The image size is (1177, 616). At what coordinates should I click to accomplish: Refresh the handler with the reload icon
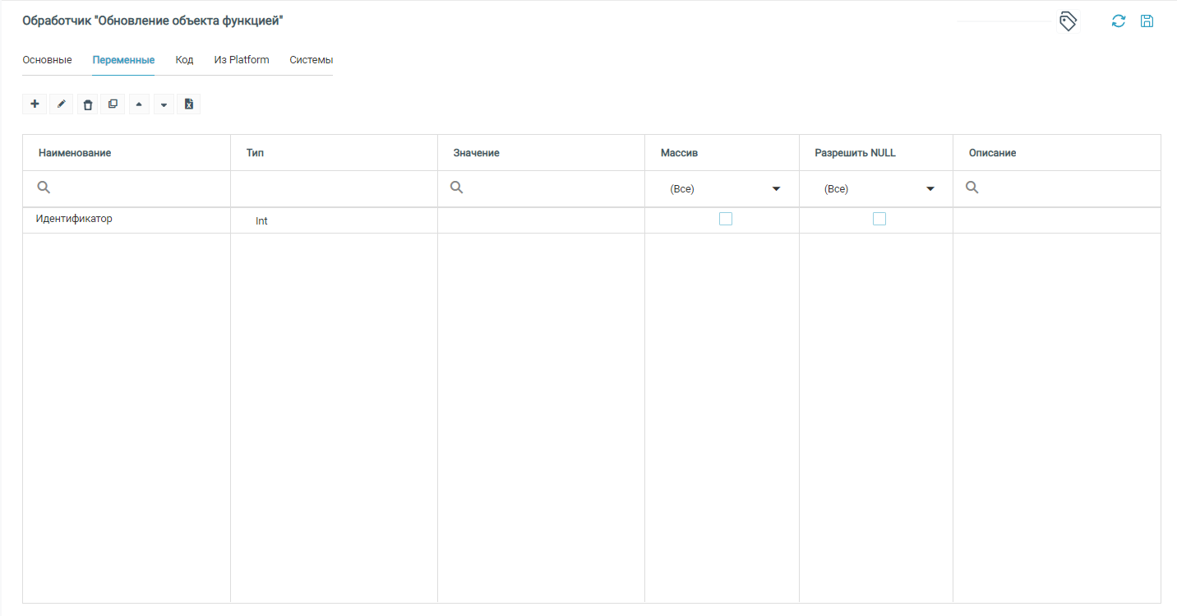pyautogui.click(x=1118, y=21)
